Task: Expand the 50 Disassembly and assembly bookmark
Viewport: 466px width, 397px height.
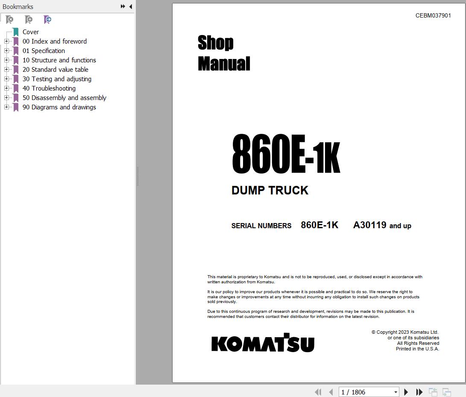Action: coord(6,98)
